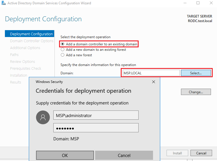Click the Specify the domain information label
The image size is (217, 161).
[98, 65]
